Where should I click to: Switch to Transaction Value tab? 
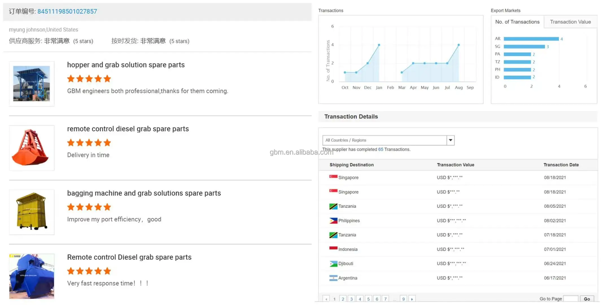pos(570,22)
